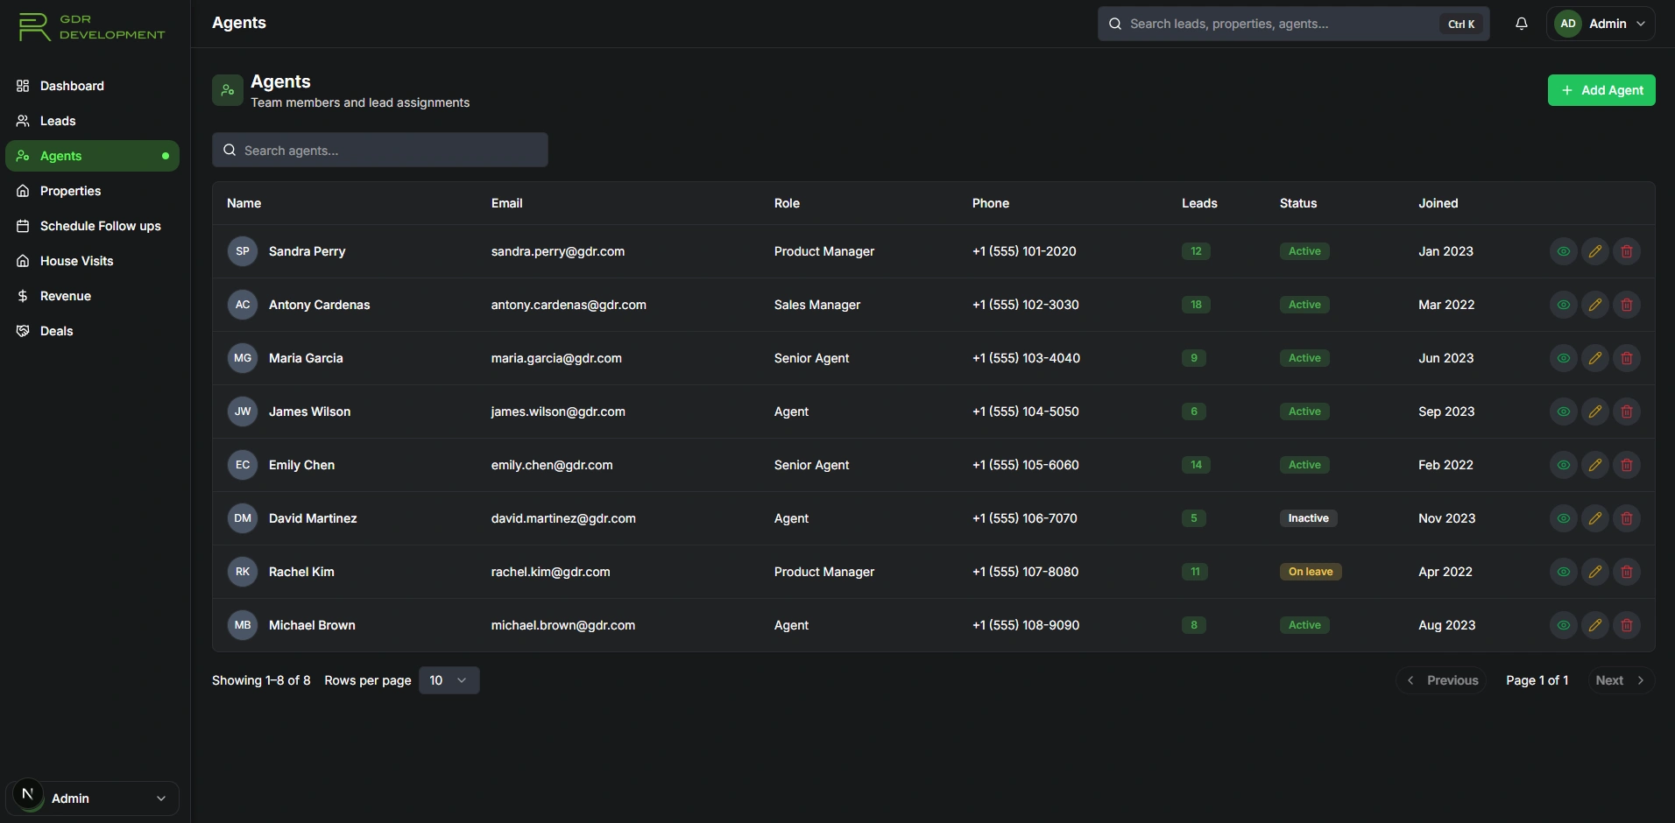Screen dimensions: 1675x823
Task: Select the Dashboard icon in the sidebar
Action: (23, 86)
